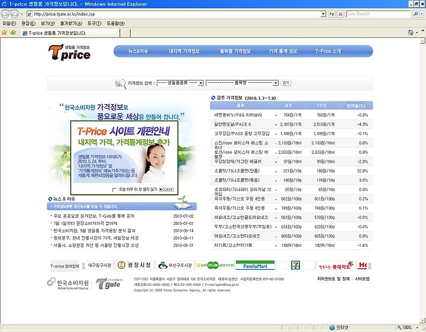Open Live Search provider options dropdown
Viewport: 426px width, 332px height.
point(422,14)
